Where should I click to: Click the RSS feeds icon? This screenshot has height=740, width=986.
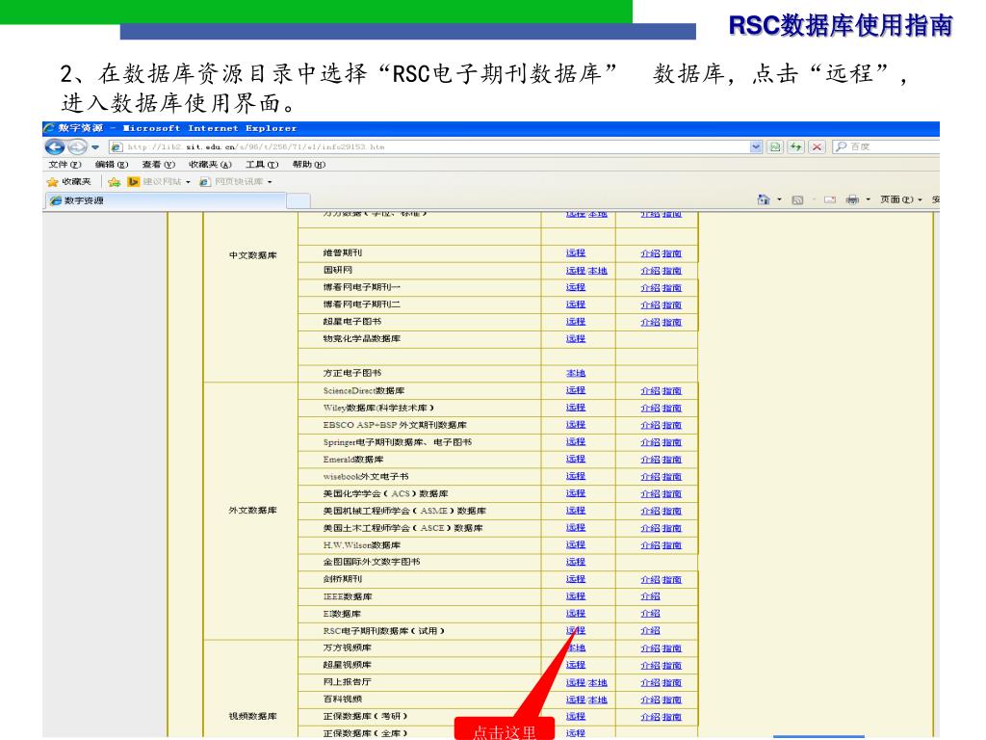797,200
